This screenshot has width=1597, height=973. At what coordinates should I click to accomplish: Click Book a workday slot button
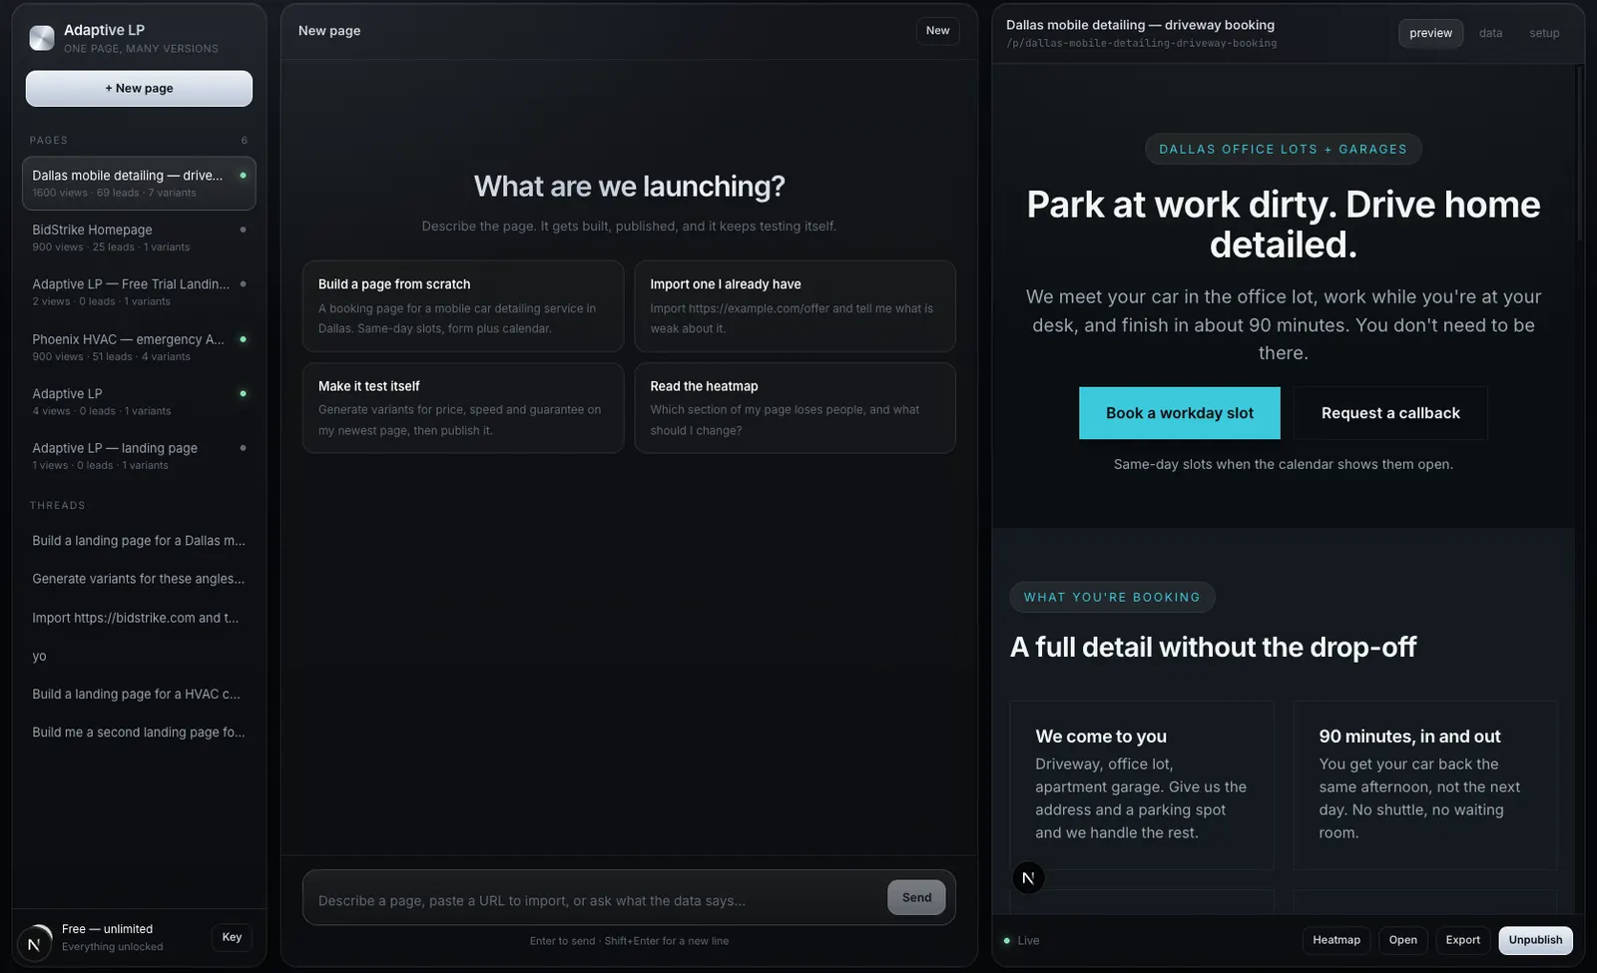(x=1179, y=413)
